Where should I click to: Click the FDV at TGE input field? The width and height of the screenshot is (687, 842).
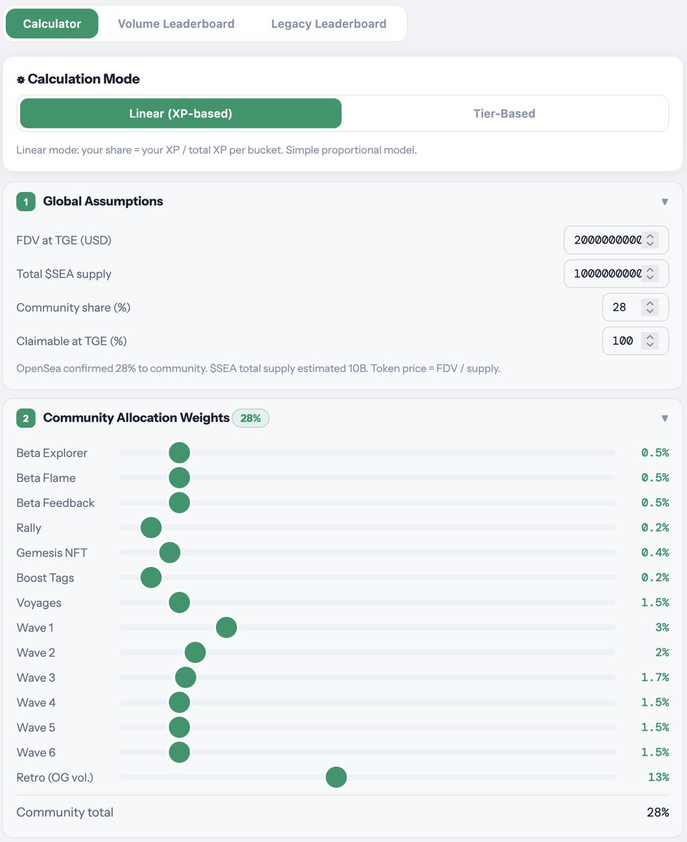point(616,240)
